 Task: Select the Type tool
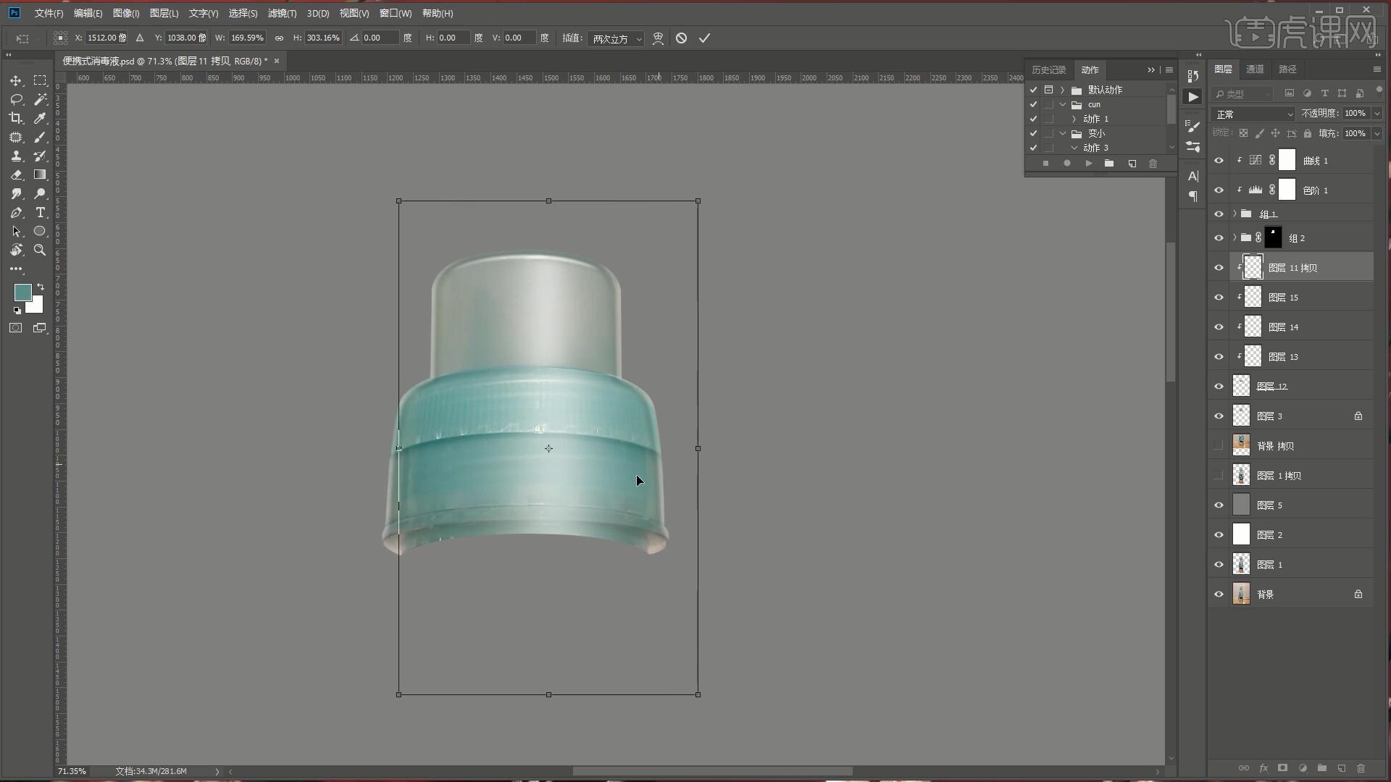point(40,212)
